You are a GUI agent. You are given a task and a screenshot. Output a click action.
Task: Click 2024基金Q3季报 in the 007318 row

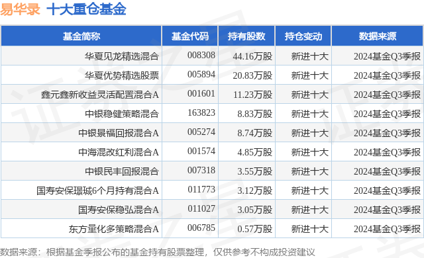pyautogui.click(x=387, y=171)
